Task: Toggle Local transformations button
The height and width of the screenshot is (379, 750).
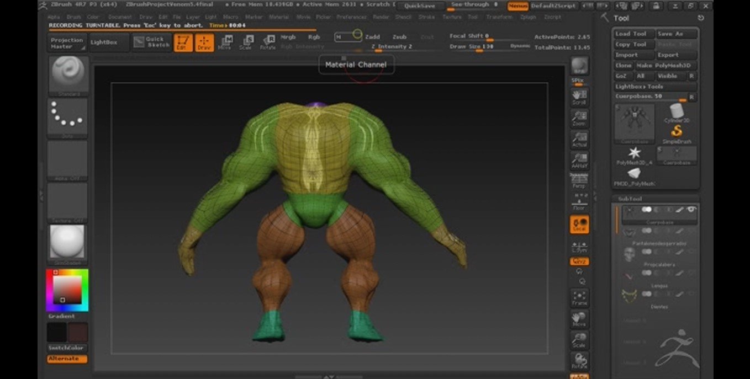Action: click(x=579, y=224)
